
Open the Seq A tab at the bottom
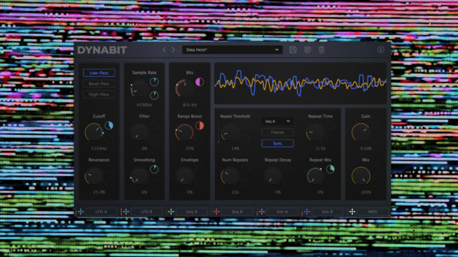click(x=192, y=212)
